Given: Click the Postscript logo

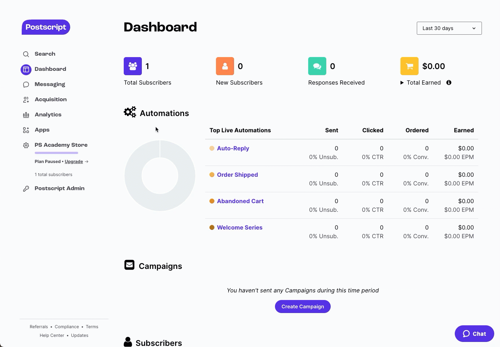Looking at the screenshot, I should pyautogui.click(x=46, y=27).
